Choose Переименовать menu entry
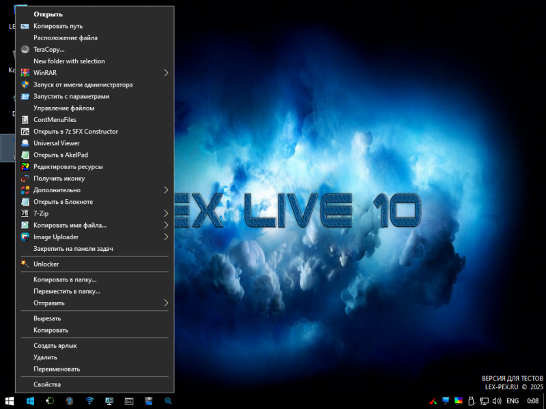 pos(57,369)
